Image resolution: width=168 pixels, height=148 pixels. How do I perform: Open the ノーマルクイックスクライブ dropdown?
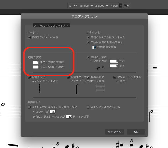(51, 26)
